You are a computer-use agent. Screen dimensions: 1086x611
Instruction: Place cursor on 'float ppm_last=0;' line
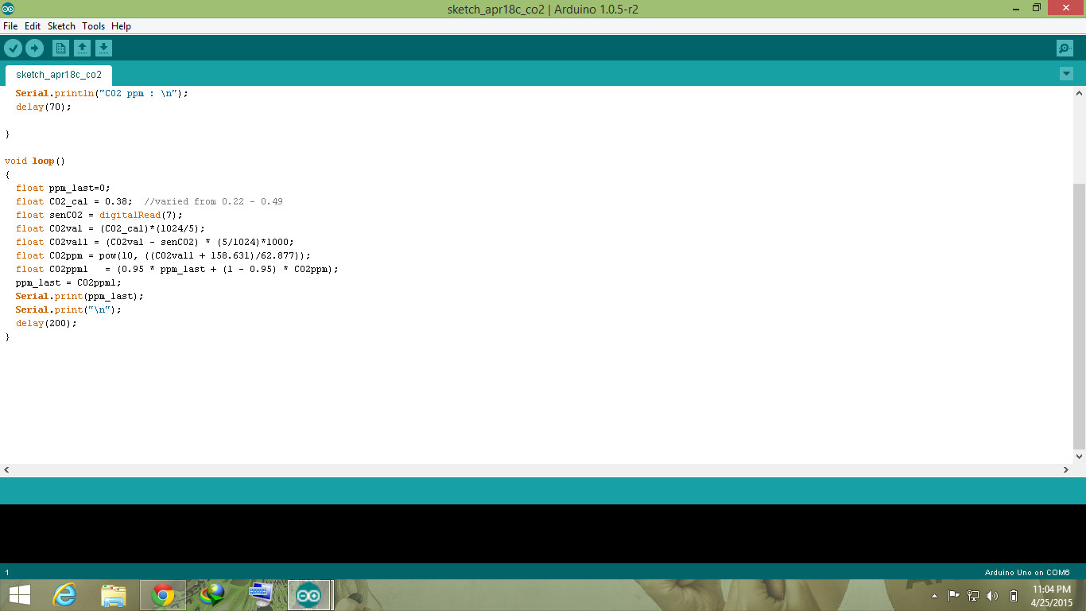[63, 188]
